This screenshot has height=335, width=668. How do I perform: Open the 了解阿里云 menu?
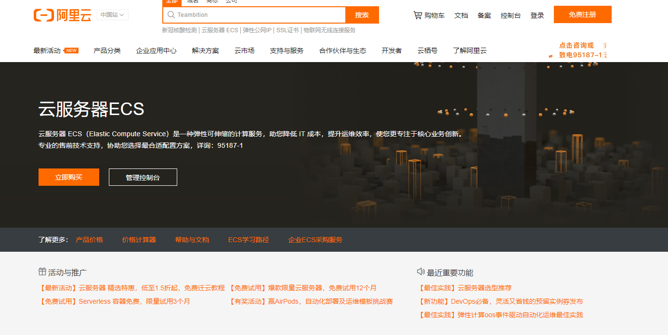point(470,51)
